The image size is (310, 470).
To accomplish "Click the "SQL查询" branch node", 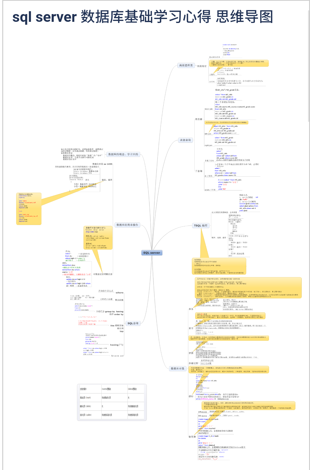I will point(133,323).
